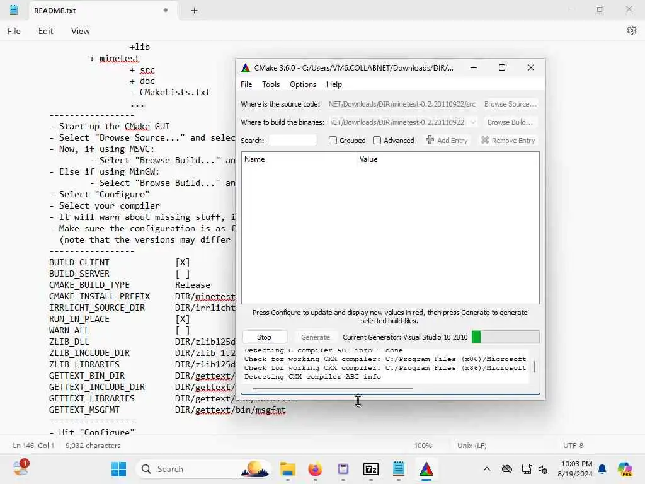Open CMake Tools menu
This screenshot has height=484, width=645.
pyautogui.click(x=271, y=84)
